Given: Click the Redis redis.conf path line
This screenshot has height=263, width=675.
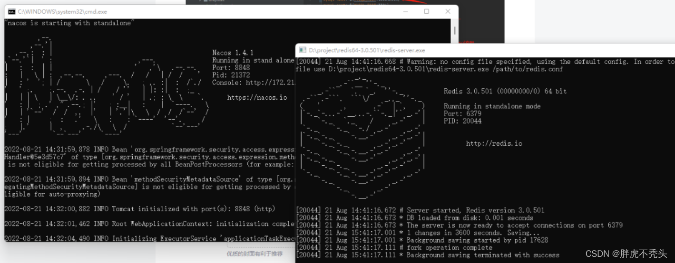Looking at the screenshot, I should point(429,69).
